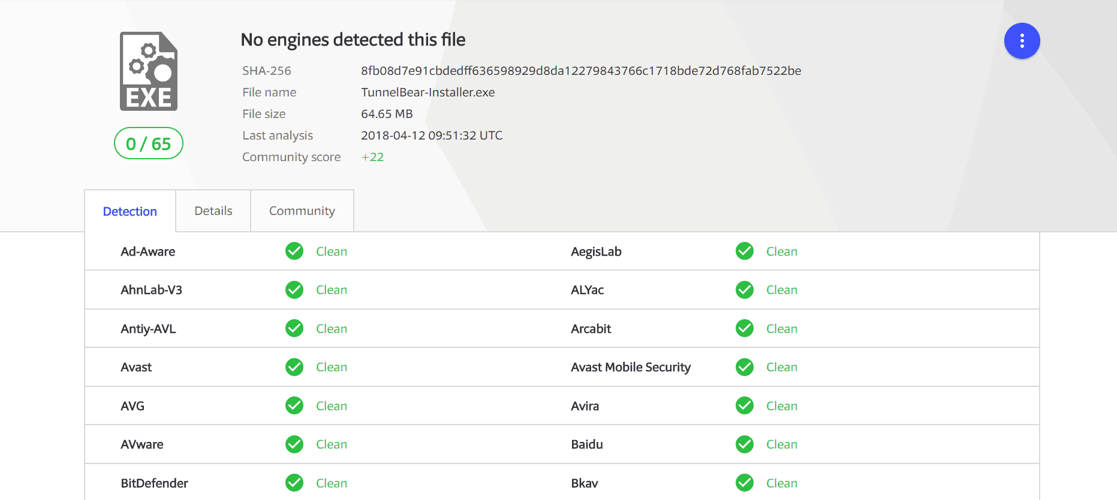This screenshot has height=500, width=1117.
Task: Click the AVware engine name
Action: pos(142,444)
